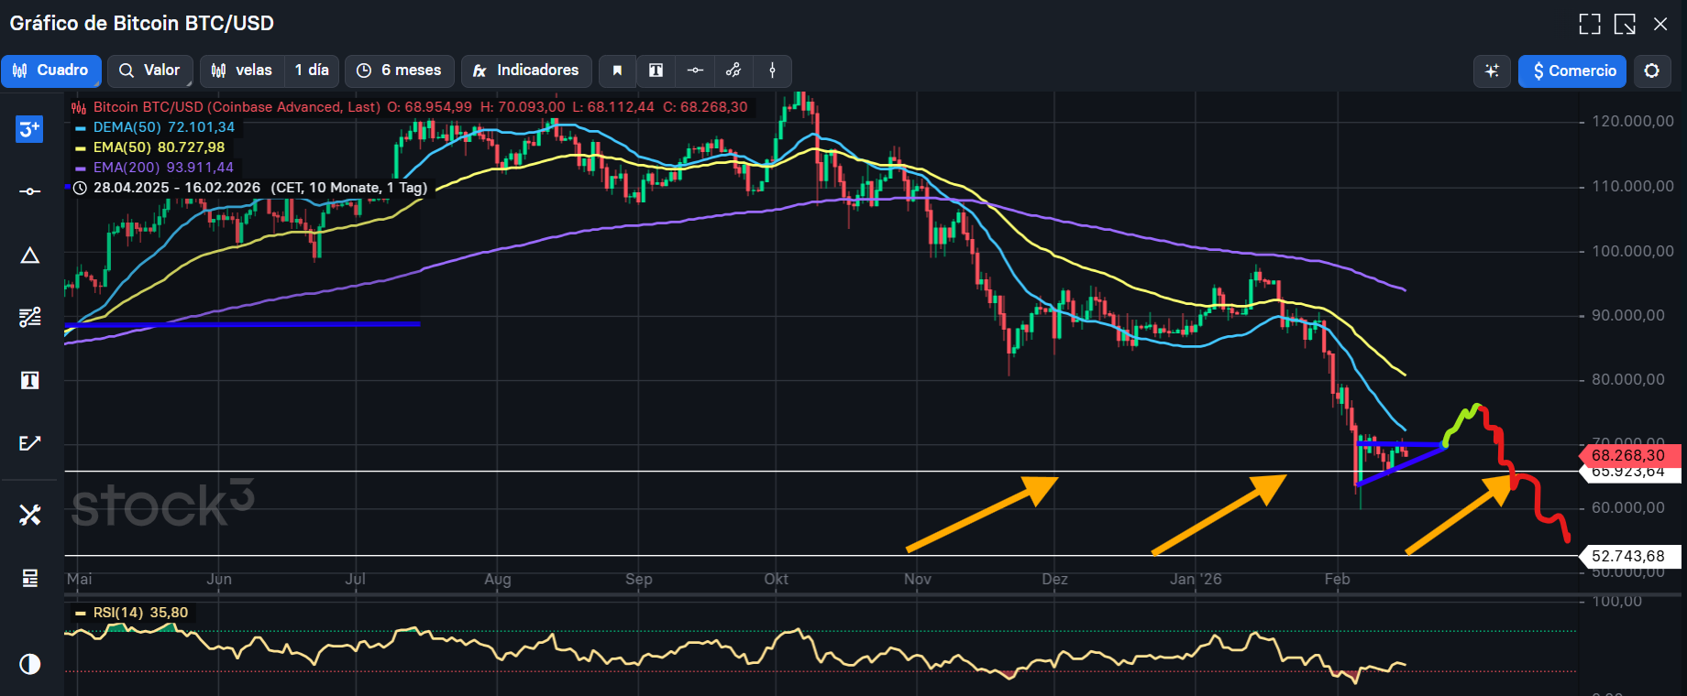Toggle the dark/light contrast theme icon
The width and height of the screenshot is (1687, 696).
[x=29, y=663]
